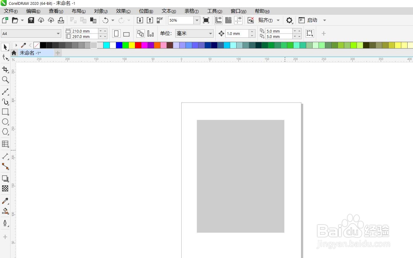Expand the undo history dropdown arrow

coord(113,20)
